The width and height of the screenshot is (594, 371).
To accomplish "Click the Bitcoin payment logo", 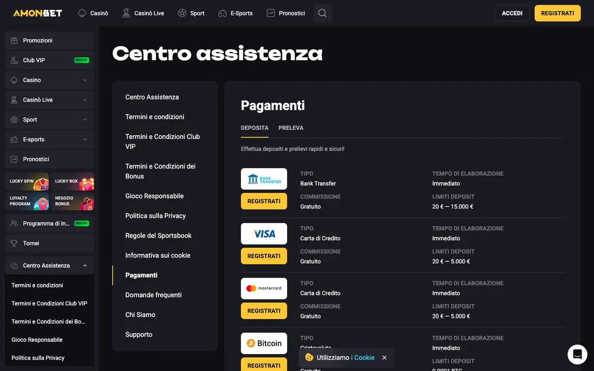I will pos(264,343).
